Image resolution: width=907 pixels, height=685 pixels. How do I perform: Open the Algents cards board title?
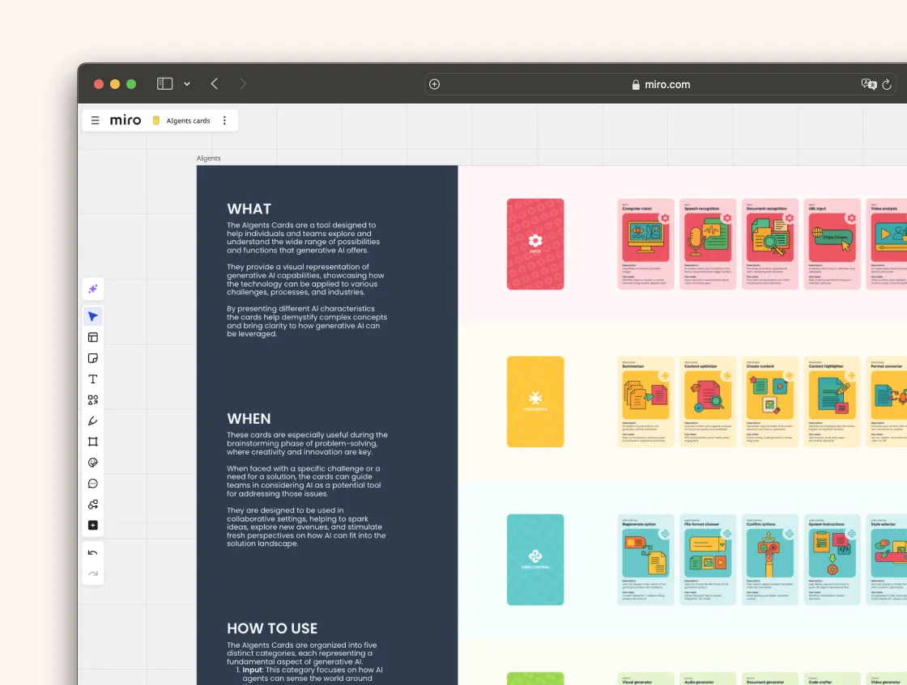click(188, 121)
